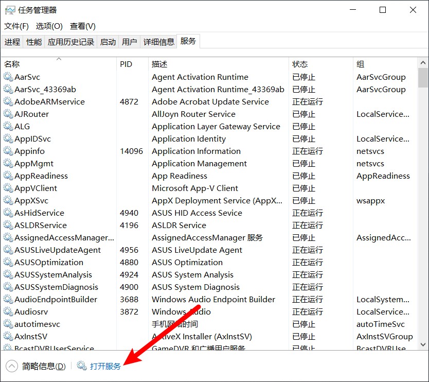
Task: Open the 文件(F) menu
Action: pos(16,26)
